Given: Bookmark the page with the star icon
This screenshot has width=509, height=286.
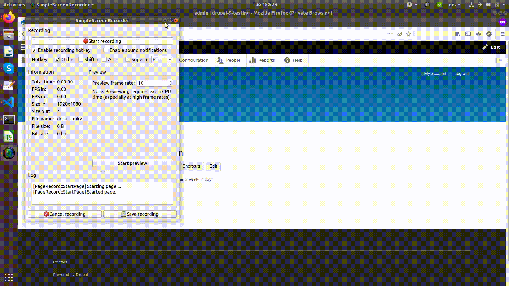Looking at the screenshot, I should tap(409, 34).
